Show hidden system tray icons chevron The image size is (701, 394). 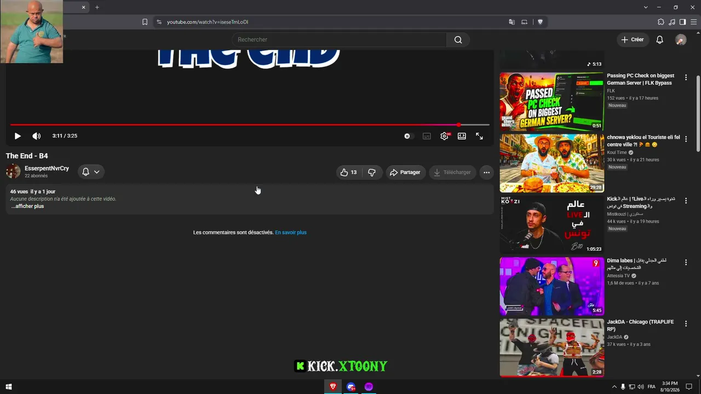[614, 387]
